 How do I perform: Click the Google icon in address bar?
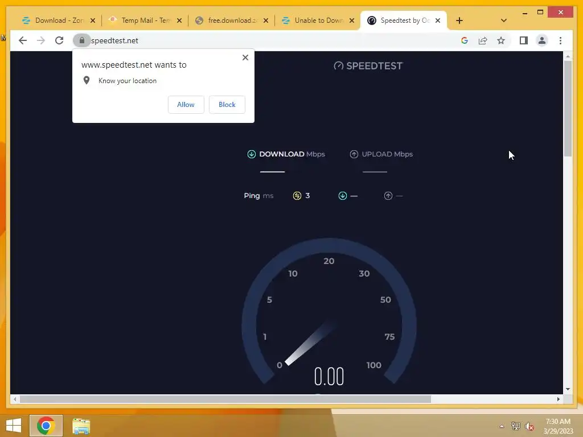pos(465,40)
